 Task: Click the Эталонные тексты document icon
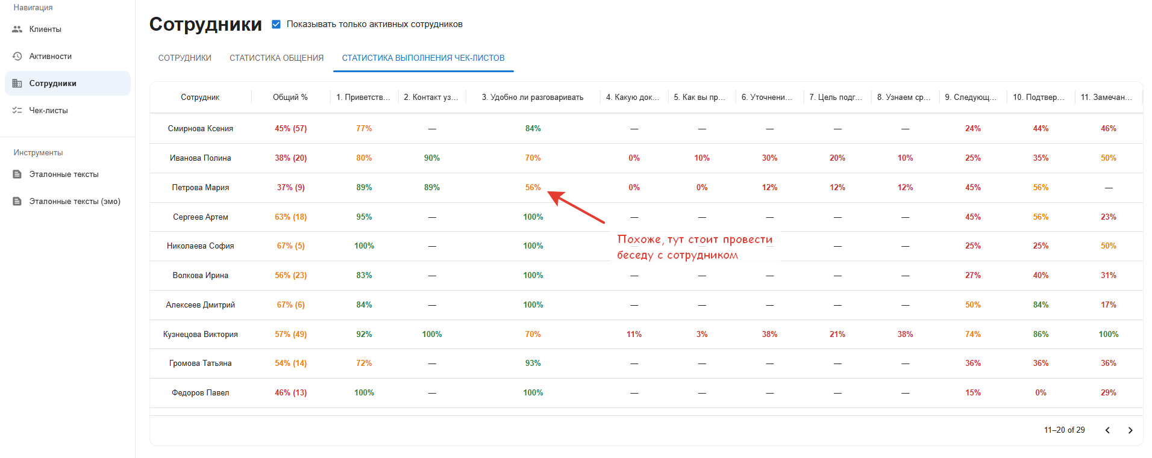[17, 174]
